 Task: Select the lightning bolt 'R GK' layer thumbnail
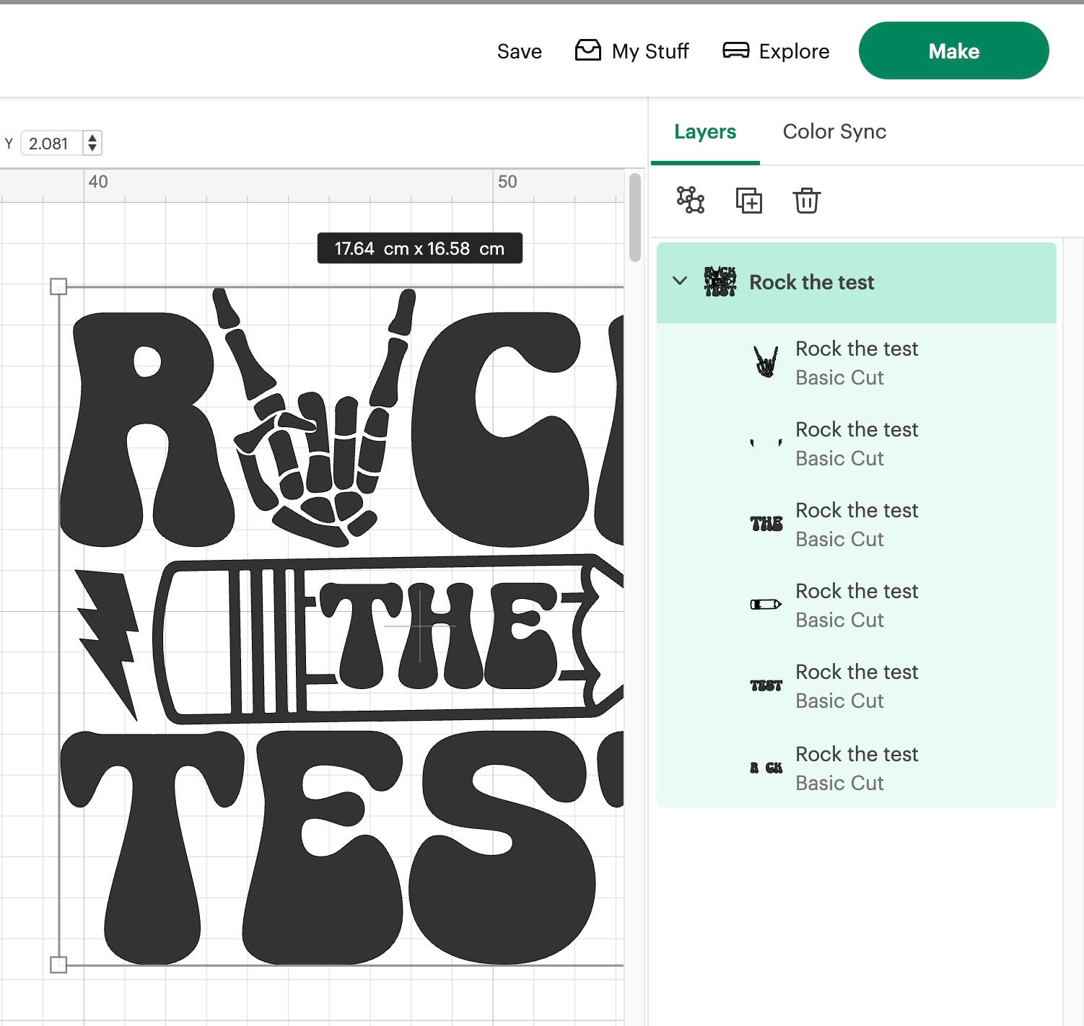[x=766, y=767]
